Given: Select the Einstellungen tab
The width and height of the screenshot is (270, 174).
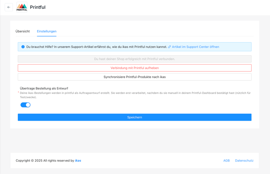Looking at the screenshot, I should click(47, 31).
